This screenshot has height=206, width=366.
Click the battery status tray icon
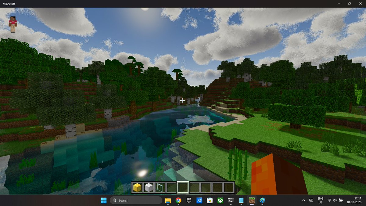(341, 200)
